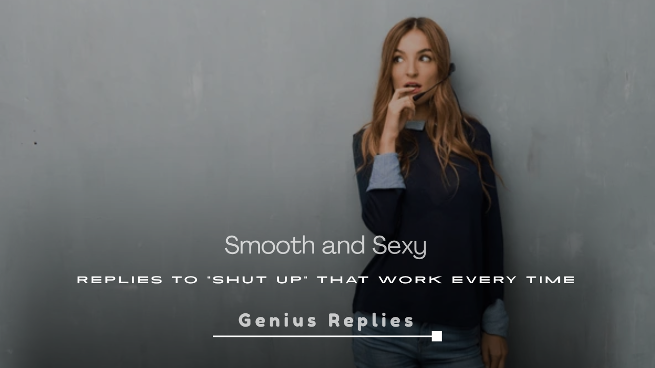The image size is (655, 368).
Task: Click the small dark speck on wall
Action: click(x=35, y=143)
